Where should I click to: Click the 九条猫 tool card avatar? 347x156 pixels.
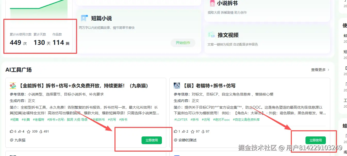pyautogui.click(x=13, y=86)
